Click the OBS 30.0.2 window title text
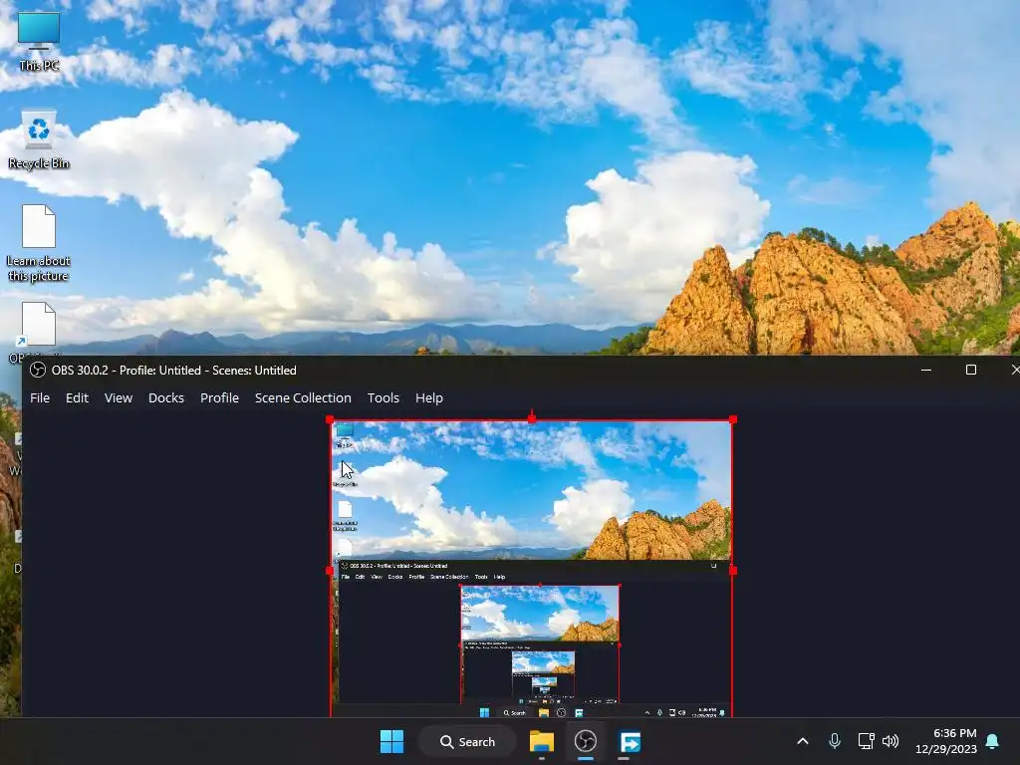Viewport: 1020px width, 765px height. (173, 371)
